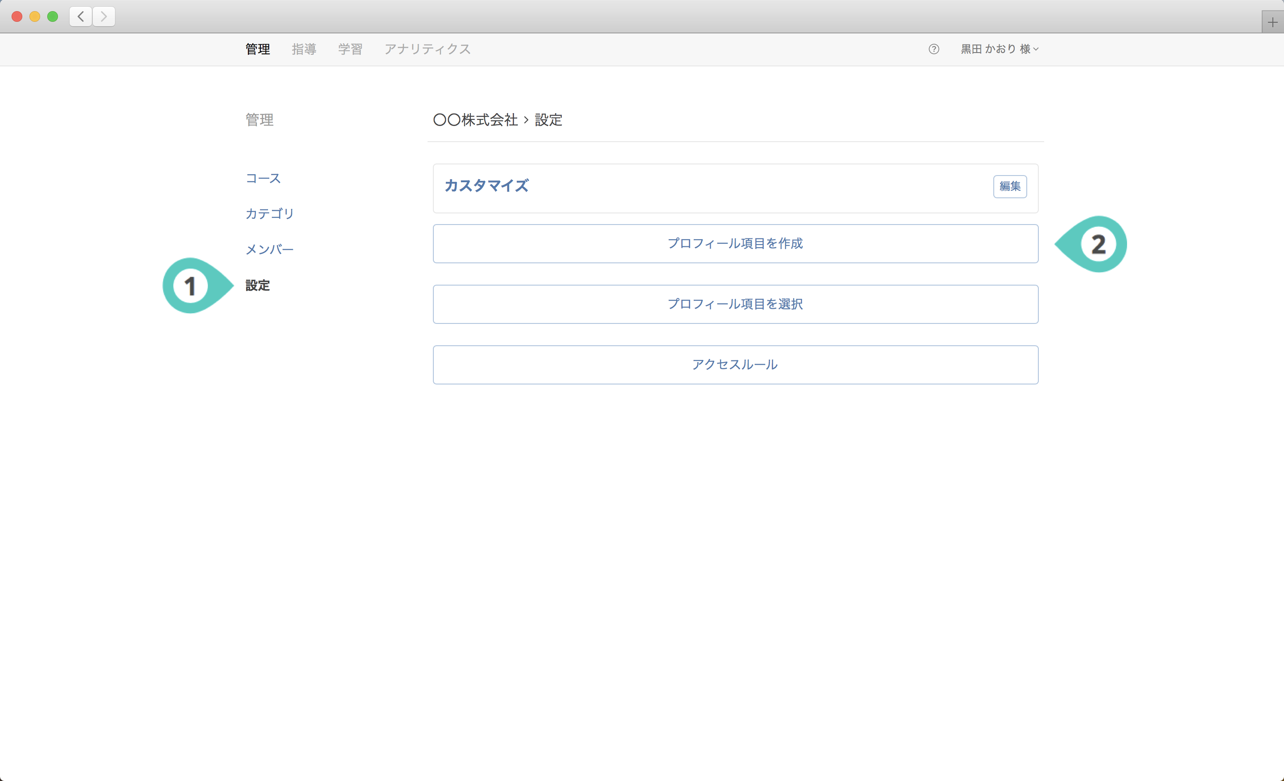Viewport: 1284px width, 781px height.
Task: Open the 黒田 かおり 様 user dropdown
Action: coord(1000,49)
